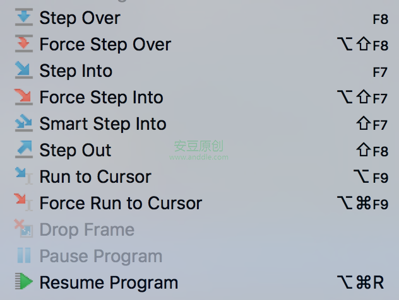Click the Step Out arrow icon
The image size is (399, 300).
coord(24,150)
